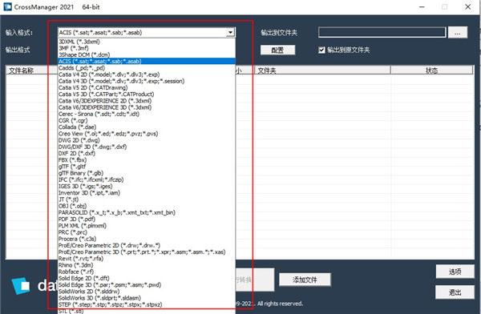Select PDF 3D (*.pdf) format
The width and height of the screenshot is (481, 314).
147,219
